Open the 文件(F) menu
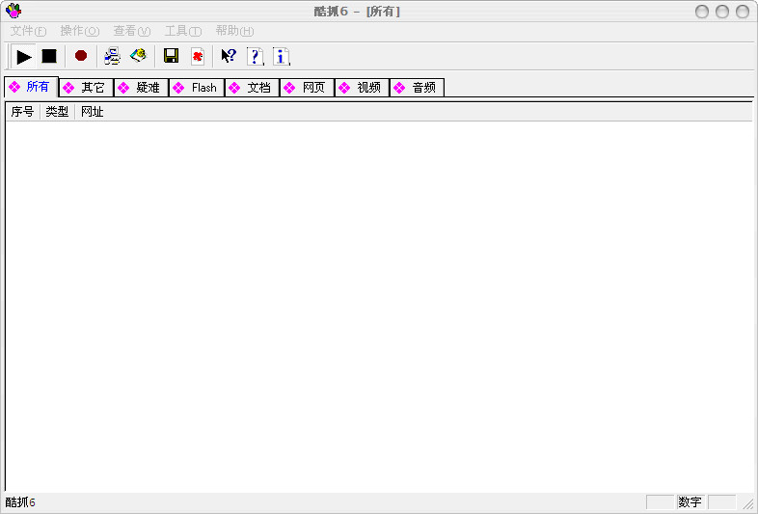Image resolution: width=758 pixels, height=514 pixels. point(29,31)
